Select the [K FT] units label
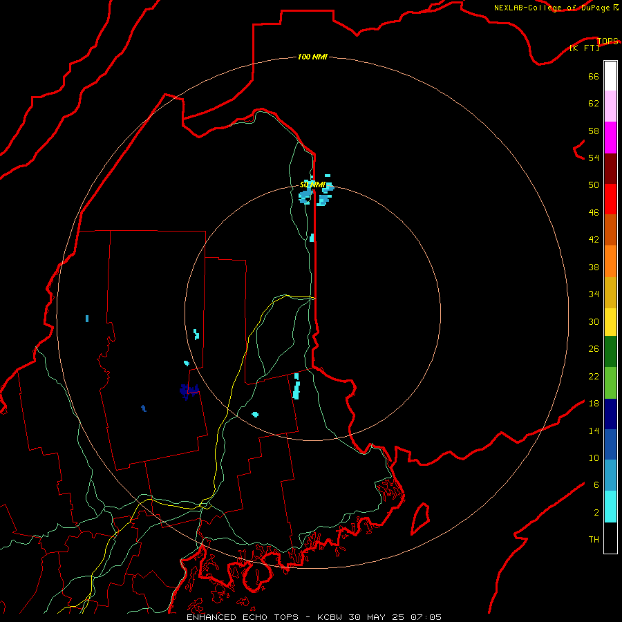Image resolution: width=622 pixels, height=622 pixels. coord(584,48)
